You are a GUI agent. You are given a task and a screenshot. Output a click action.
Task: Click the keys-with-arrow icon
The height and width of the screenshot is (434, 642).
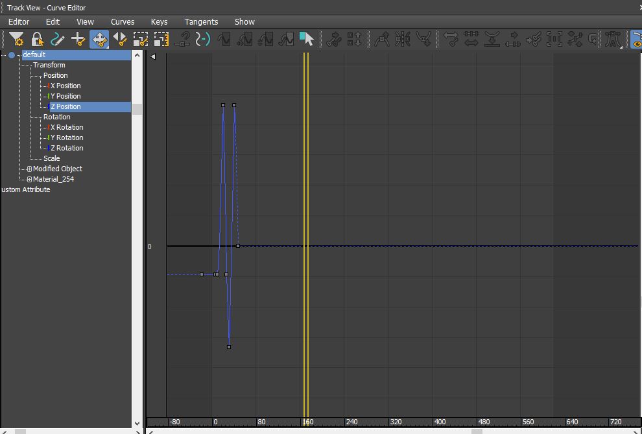334,40
